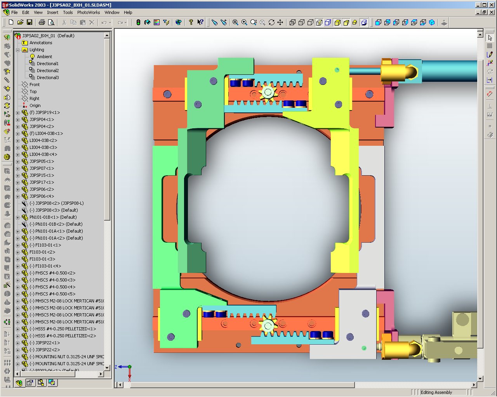Expand the J3PSP05<1> component node
This screenshot has height=397, width=497.
(17, 162)
